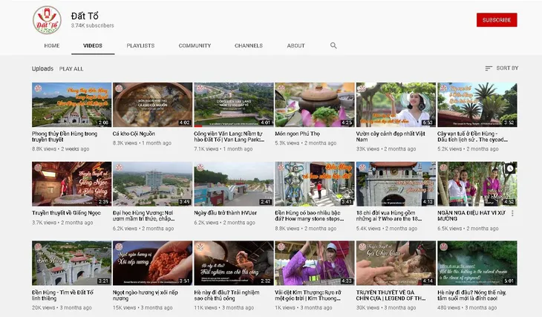Click title 'Cây vạn tuế ở Đền Hùng'
Image resolution: width=542 pixels, height=317 pixels.
pyautogui.click(x=472, y=137)
